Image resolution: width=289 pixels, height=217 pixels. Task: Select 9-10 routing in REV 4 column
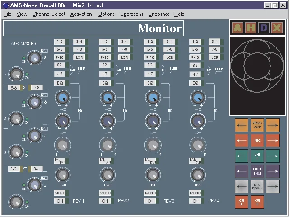coord(196,57)
